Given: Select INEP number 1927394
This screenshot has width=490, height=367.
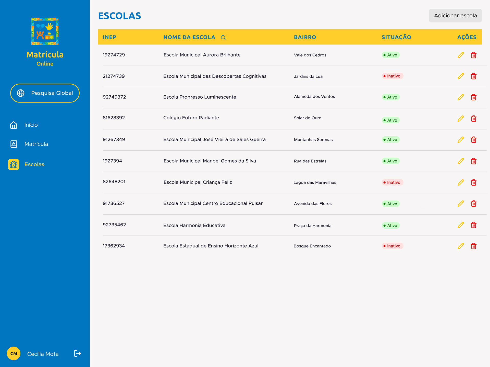Looking at the screenshot, I should (x=112, y=161).
